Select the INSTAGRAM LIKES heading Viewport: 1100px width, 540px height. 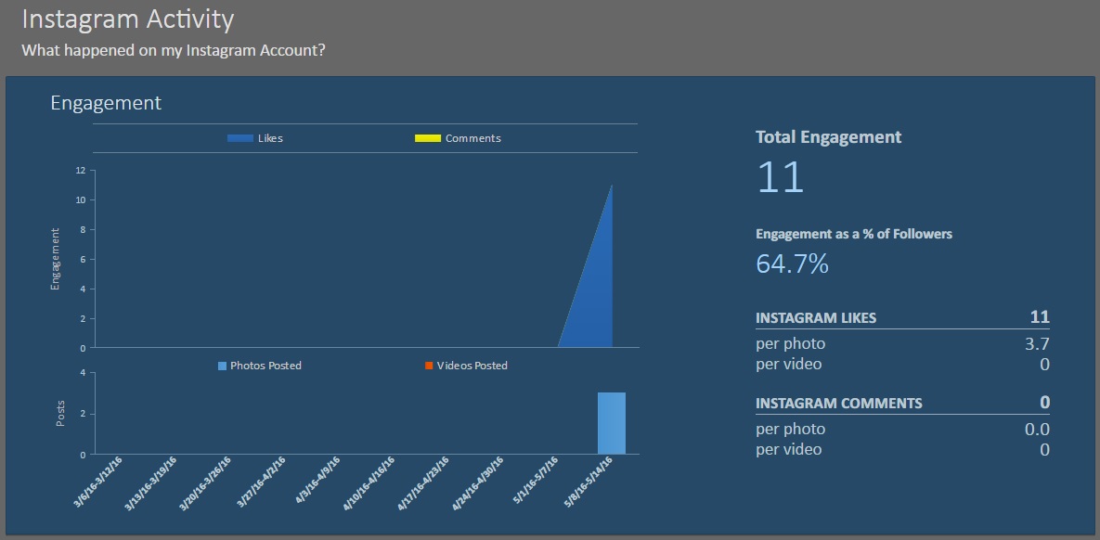coord(816,317)
